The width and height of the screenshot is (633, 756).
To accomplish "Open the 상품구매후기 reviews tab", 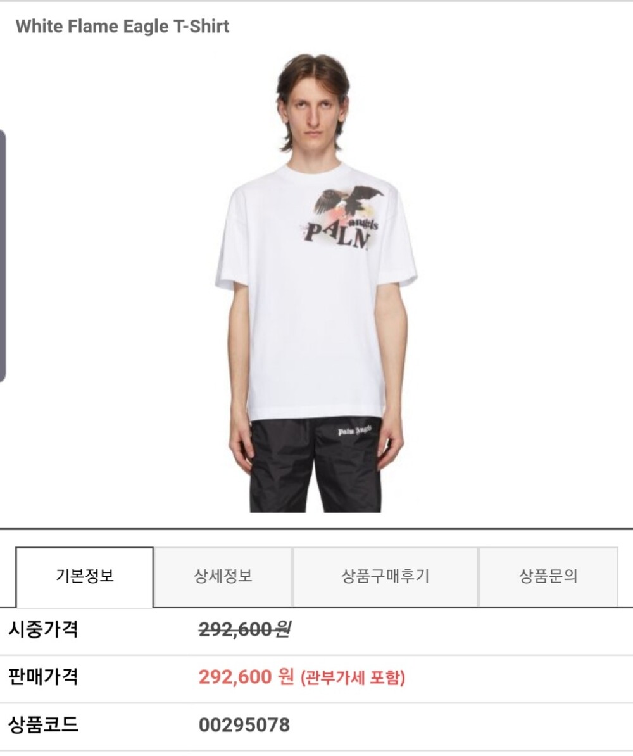I will click(385, 576).
